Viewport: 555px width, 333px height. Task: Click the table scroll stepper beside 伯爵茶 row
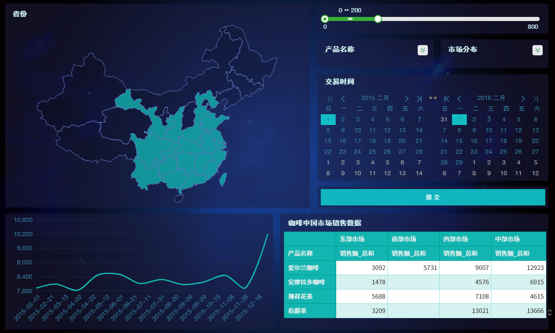click(x=550, y=311)
